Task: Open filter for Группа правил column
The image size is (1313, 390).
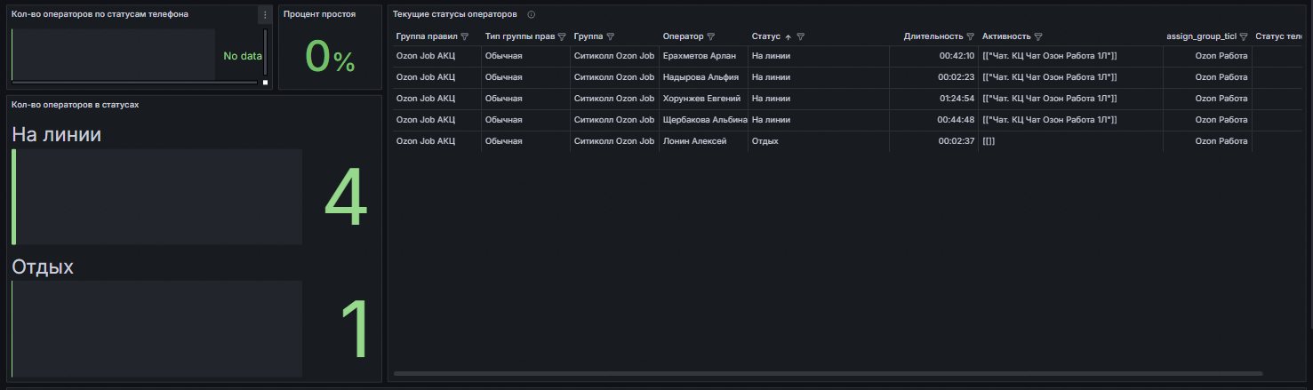Action: [x=464, y=36]
